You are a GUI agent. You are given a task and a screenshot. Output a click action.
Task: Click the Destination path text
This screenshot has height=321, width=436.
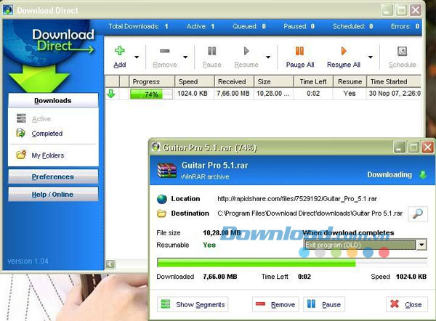(310, 214)
